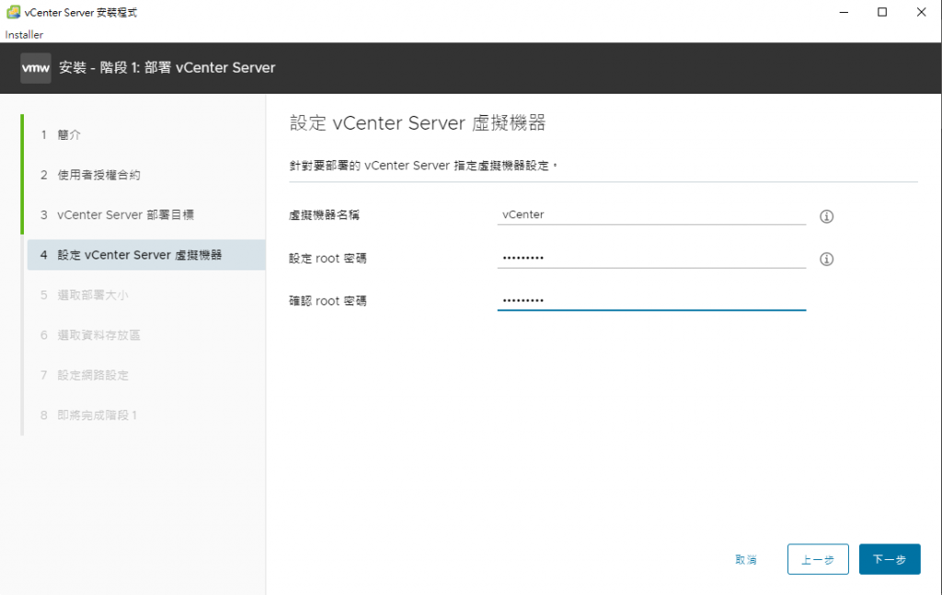Click the info icon beside 虛擬機器名稱 field
The image size is (942, 595).
coord(826,216)
